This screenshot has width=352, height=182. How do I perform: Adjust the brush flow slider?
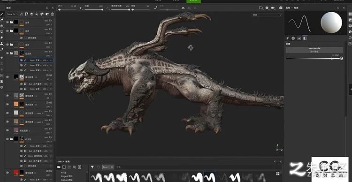click(x=93, y=10)
